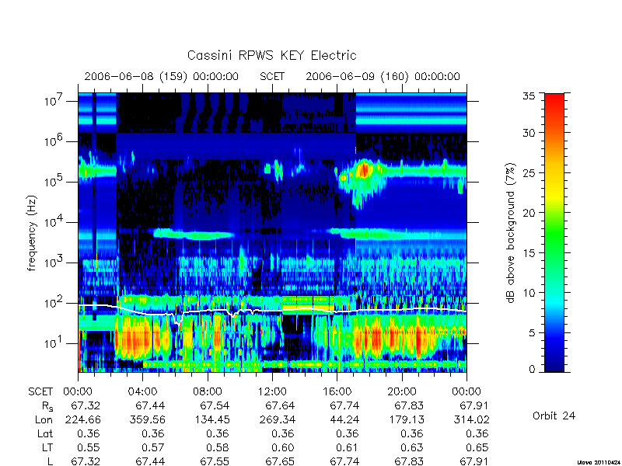Click the Rs value 67.54
The image size is (622, 466).
(215, 405)
